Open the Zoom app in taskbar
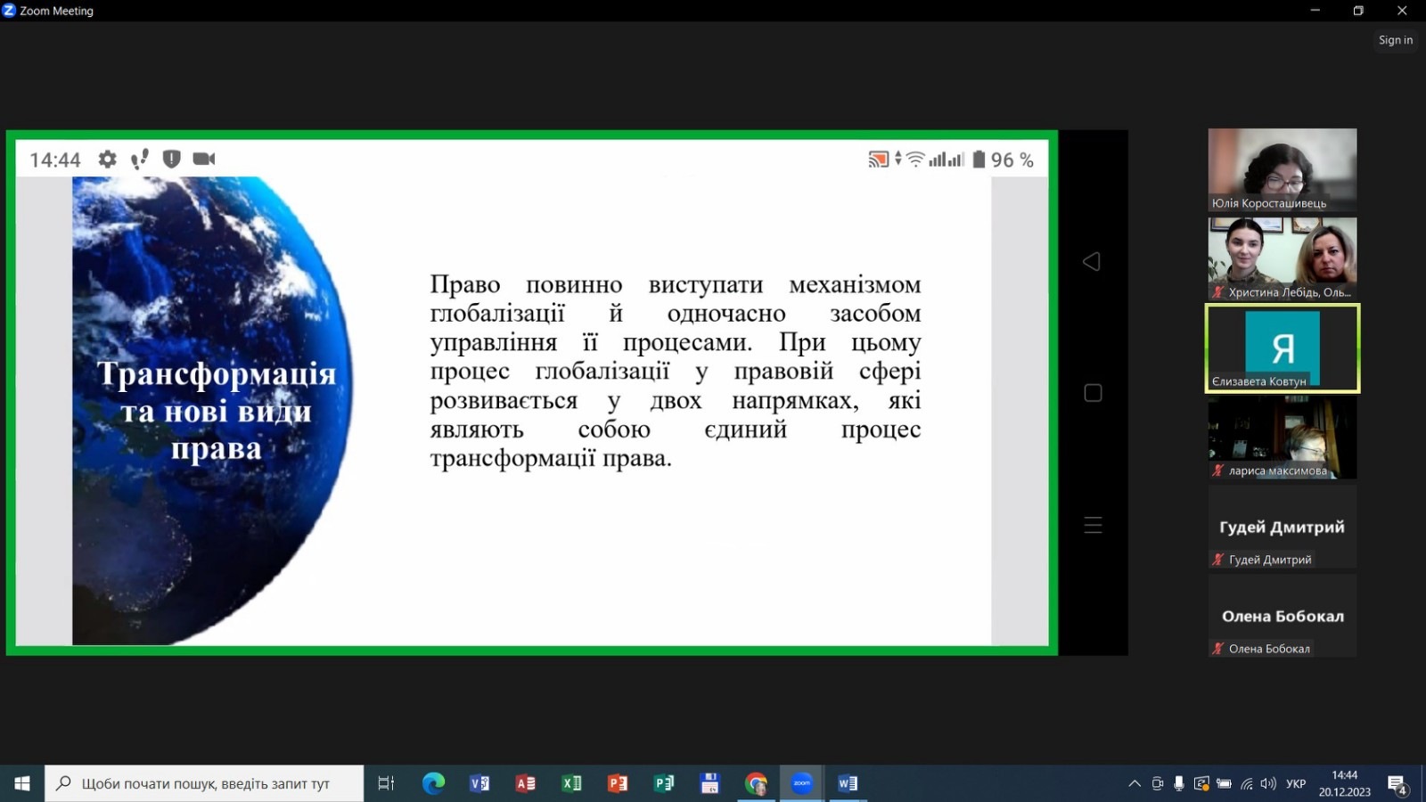 801,783
